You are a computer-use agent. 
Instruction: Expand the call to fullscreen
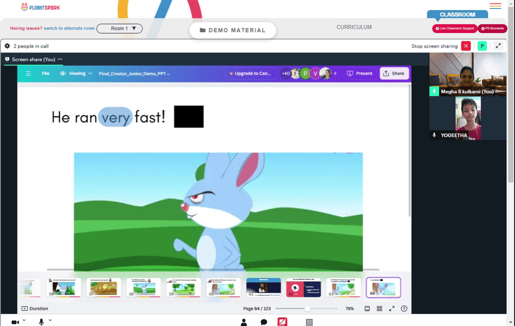pyautogui.click(x=498, y=46)
